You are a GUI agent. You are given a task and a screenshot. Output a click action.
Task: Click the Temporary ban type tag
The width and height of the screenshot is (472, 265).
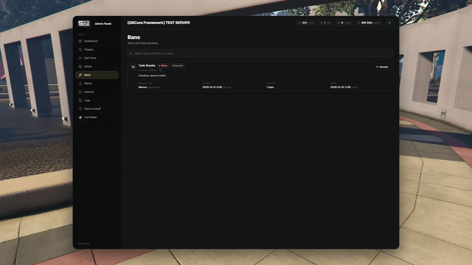click(178, 66)
